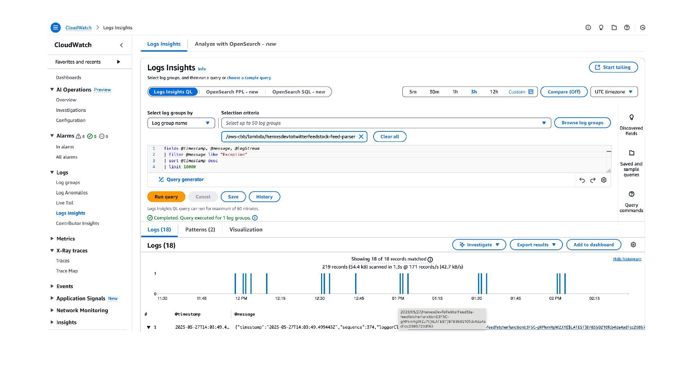Switch to OpenSearch SQL query language
The image size is (695, 391).
click(x=299, y=92)
